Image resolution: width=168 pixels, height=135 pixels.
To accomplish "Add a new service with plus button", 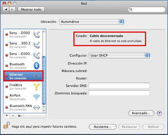I will coord(7,116).
